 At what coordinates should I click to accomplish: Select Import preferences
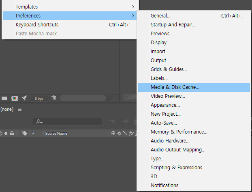pyautogui.click(x=194, y=52)
